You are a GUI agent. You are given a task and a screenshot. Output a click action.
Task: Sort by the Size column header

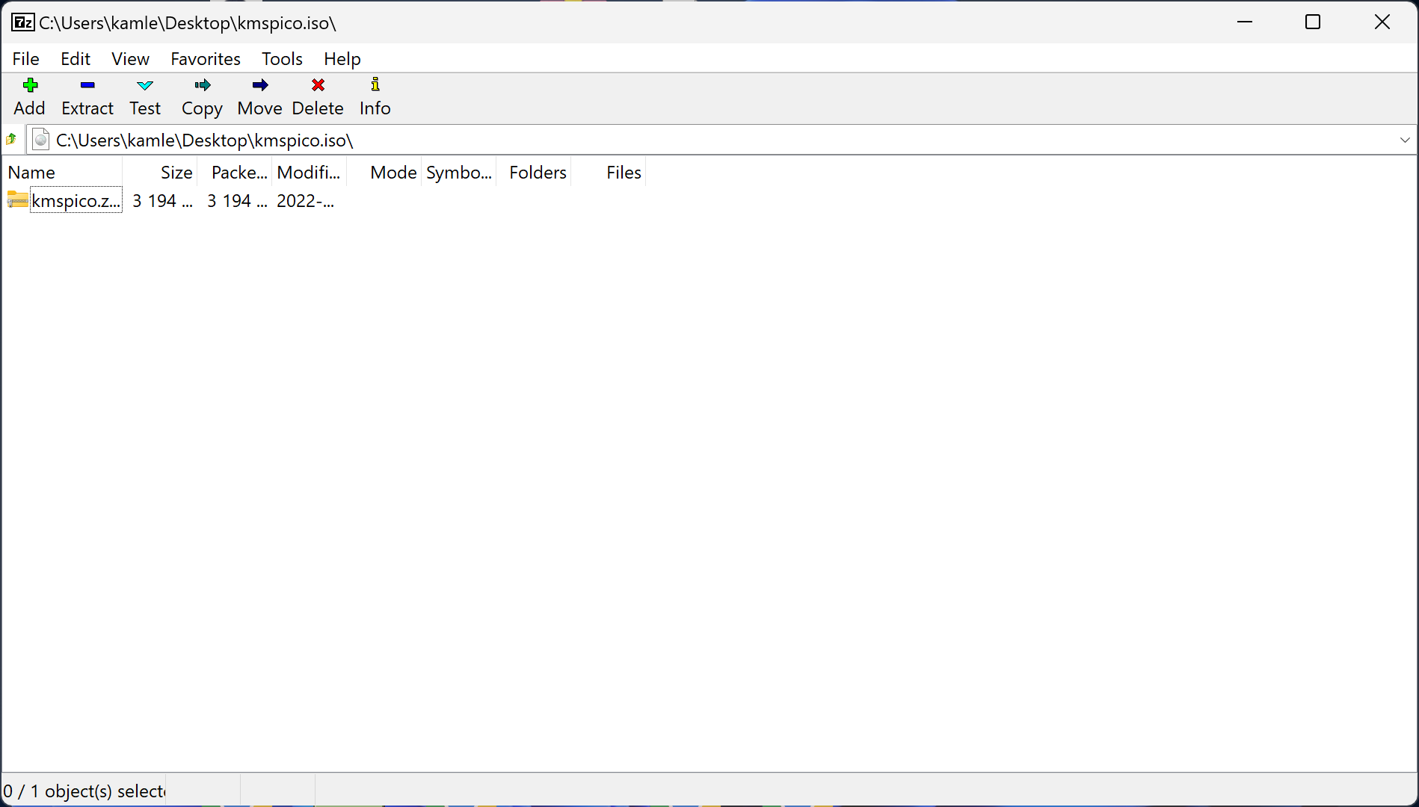160,173
